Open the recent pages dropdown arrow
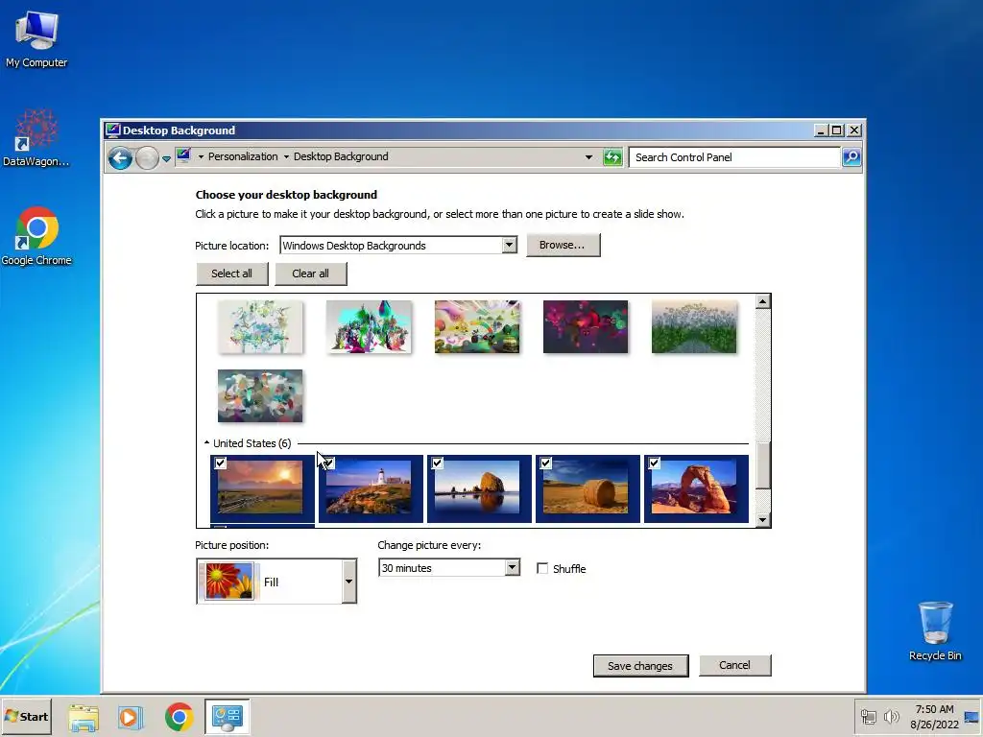 point(166,158)
